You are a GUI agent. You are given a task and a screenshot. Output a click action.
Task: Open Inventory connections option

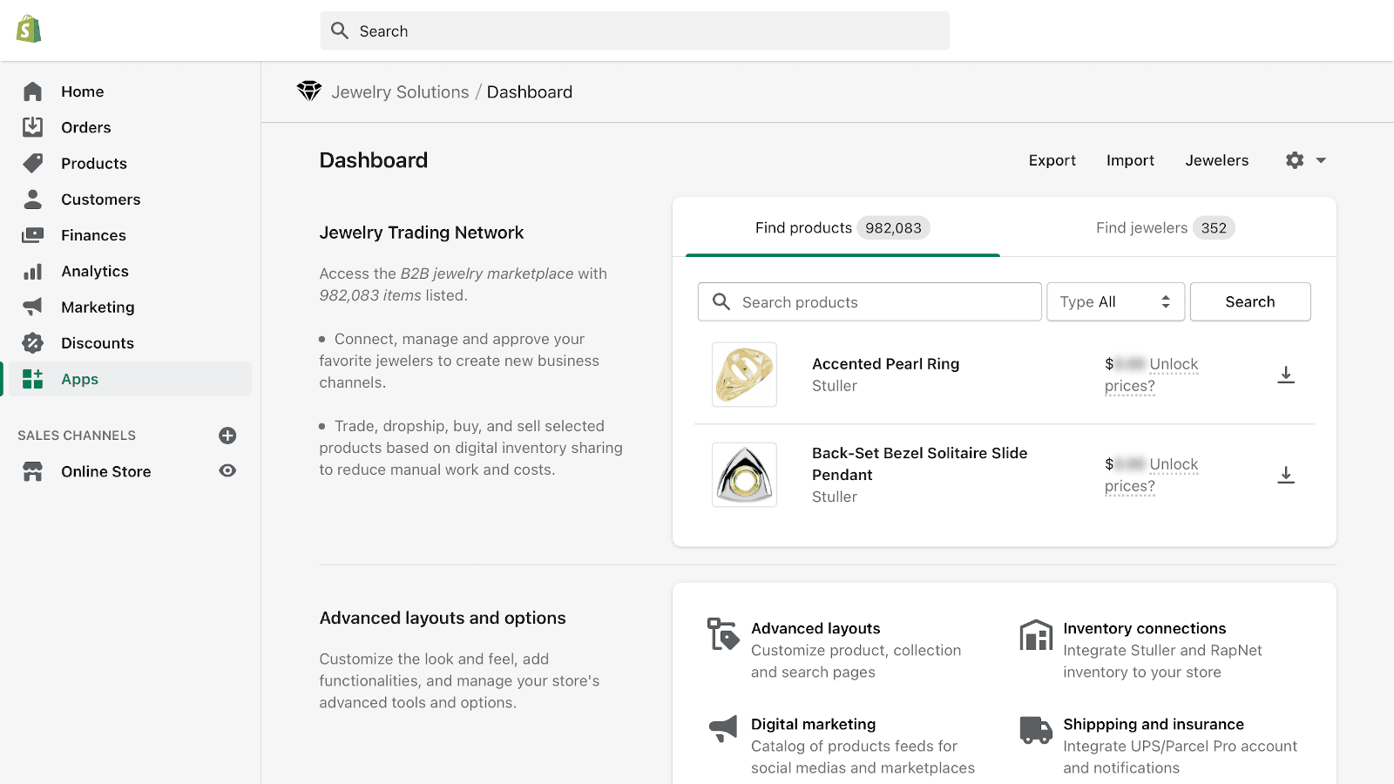pyautogui.click(x=1144, y=629)
